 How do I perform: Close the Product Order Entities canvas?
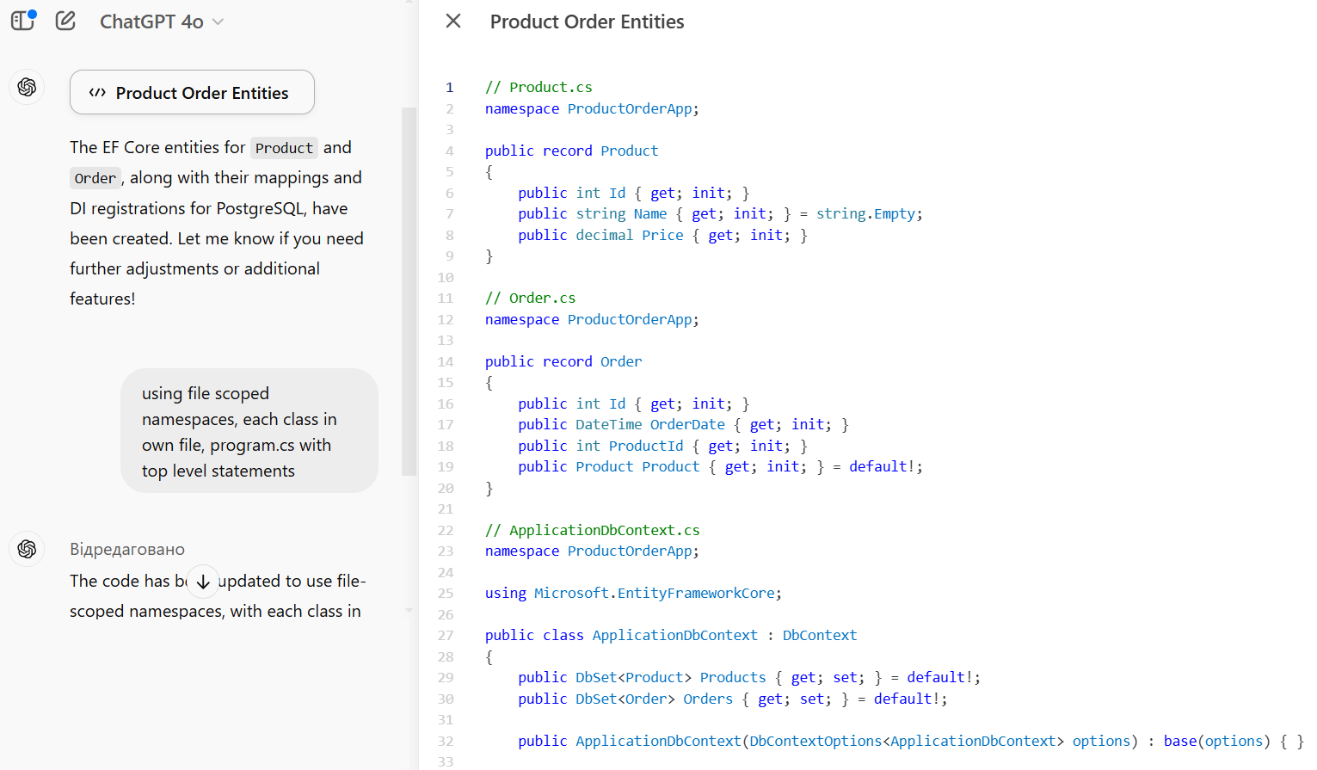click(453, 21)
